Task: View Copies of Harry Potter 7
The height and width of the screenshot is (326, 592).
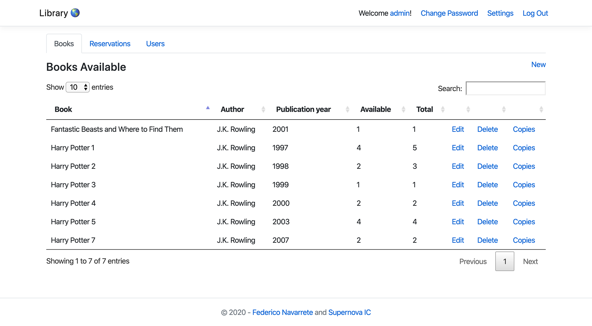Action: click(524, 240)
